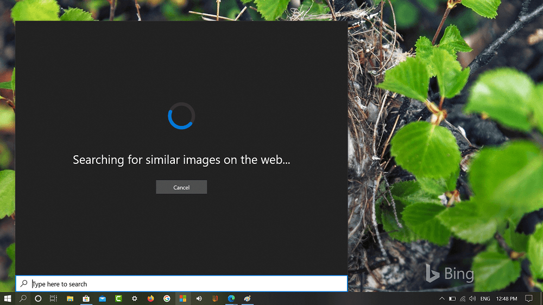Viewport: 543px width, 305px height.
Task: Launch Firefox from the taskbar
Action: pos(150,298)
